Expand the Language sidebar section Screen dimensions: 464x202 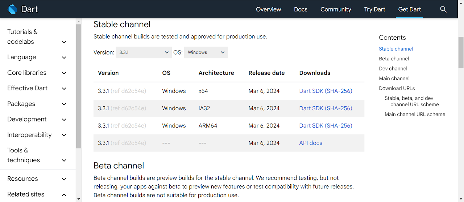(x=37, y=57)
